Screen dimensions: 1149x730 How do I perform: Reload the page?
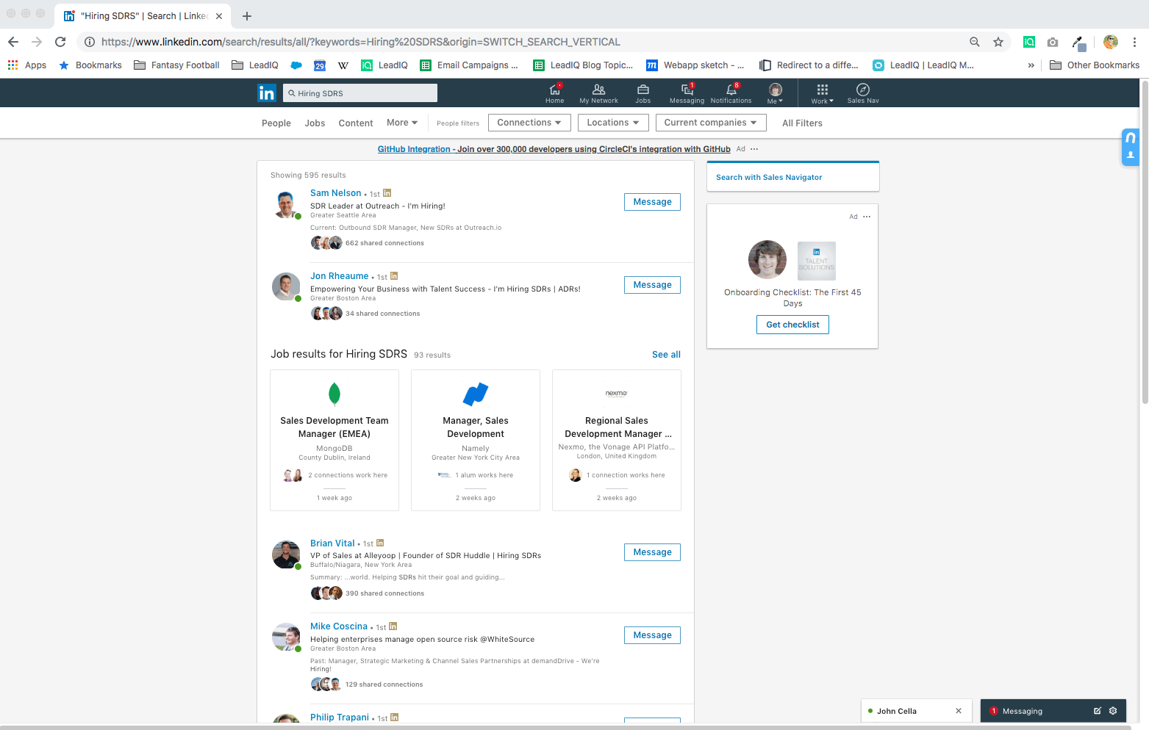pos(60,42)
